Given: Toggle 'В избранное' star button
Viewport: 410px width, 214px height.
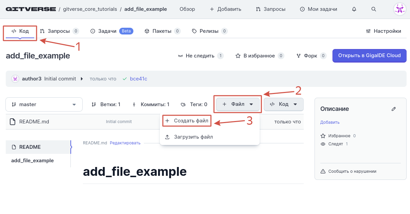Looking at the screenshot, I should tap(259, 56).
